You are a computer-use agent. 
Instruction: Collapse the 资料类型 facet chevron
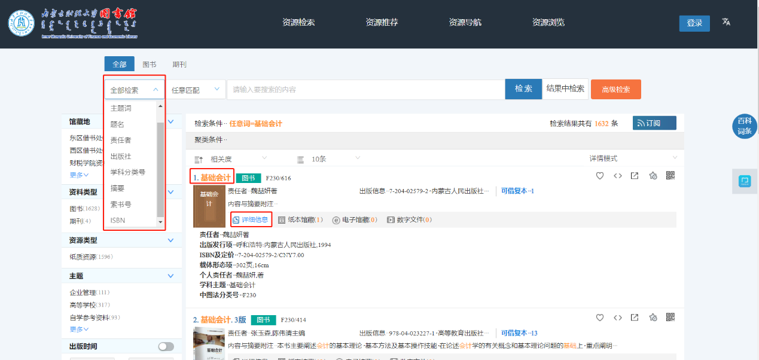pos(170,192)
